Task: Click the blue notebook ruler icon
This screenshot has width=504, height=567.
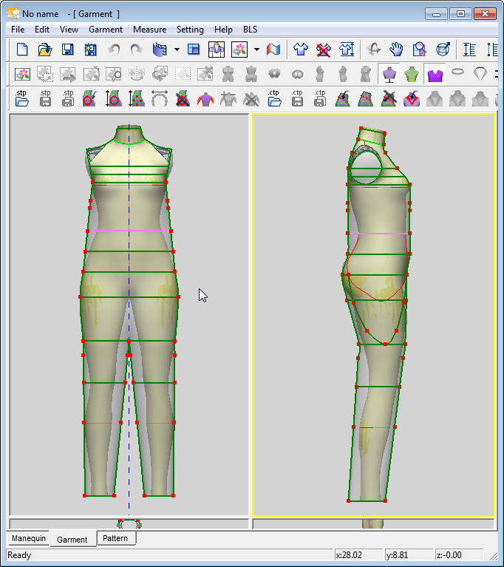Action: point(160,50)
